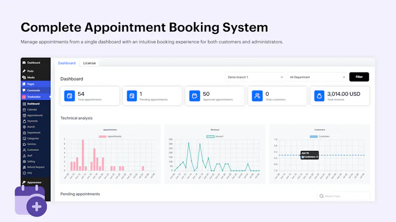The image size is (396, 222).
Task: Open the Payments submenu icon
Action: tap(24, 121)
